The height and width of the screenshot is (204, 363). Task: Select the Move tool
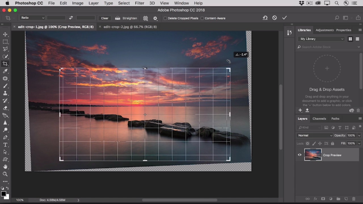coord(5,34)
